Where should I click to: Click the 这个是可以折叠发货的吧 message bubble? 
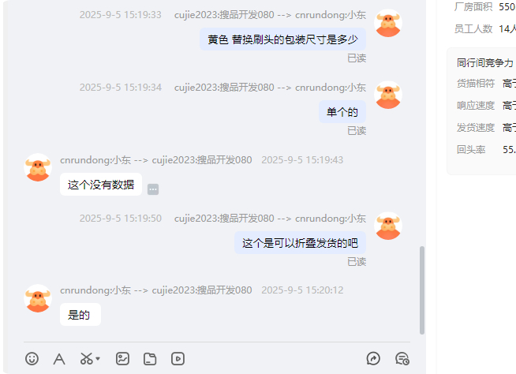click(x=300, y=243)
